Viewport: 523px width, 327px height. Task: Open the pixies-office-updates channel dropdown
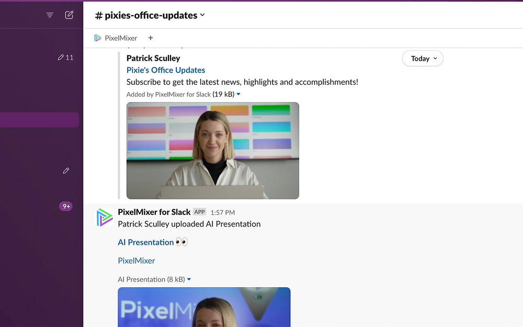click(x=150, y=15)
